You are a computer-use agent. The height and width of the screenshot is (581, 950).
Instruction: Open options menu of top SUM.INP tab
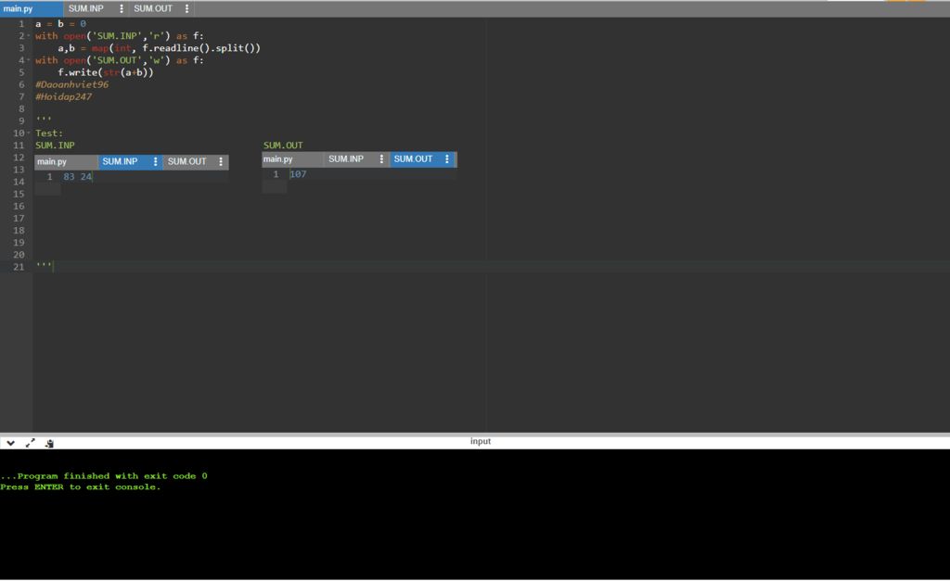coord(122,8)
